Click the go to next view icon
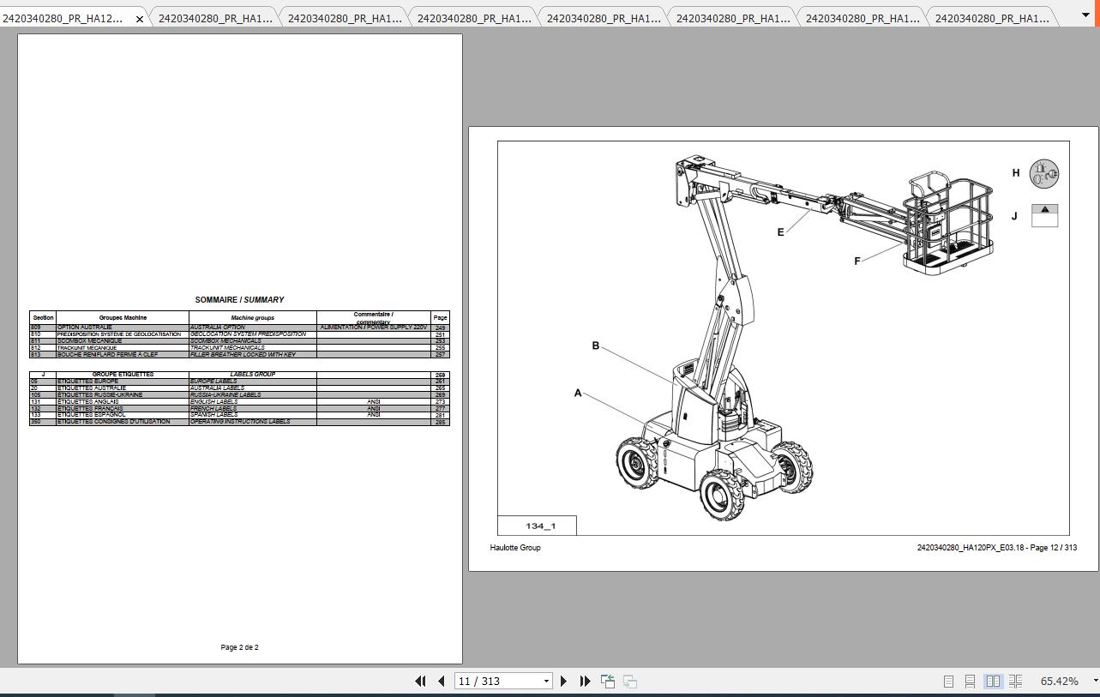The image size is (1100, 697). [x=630, y=681]
